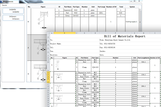The image size is (161, 107).
Task: Select the SHGeneric source item
Action: tap(13, 18)
